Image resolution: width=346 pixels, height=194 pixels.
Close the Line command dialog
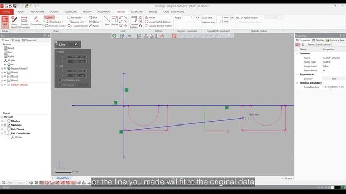coord(76,44)
